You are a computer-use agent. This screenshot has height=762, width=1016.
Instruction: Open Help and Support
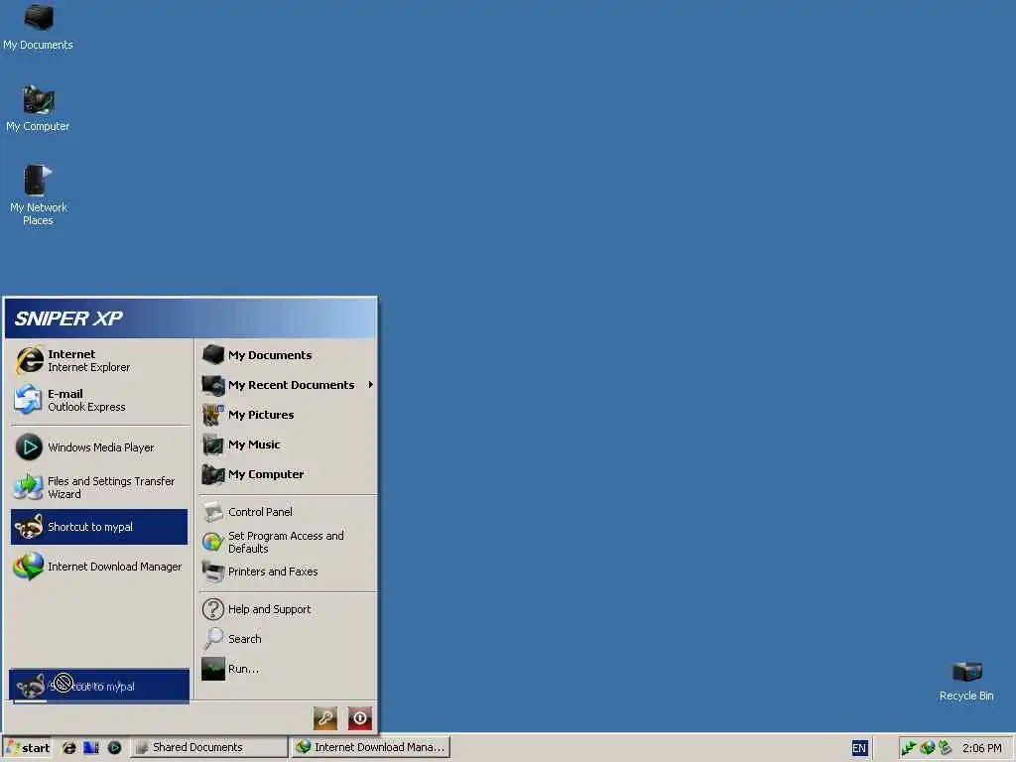click(288, 609)
